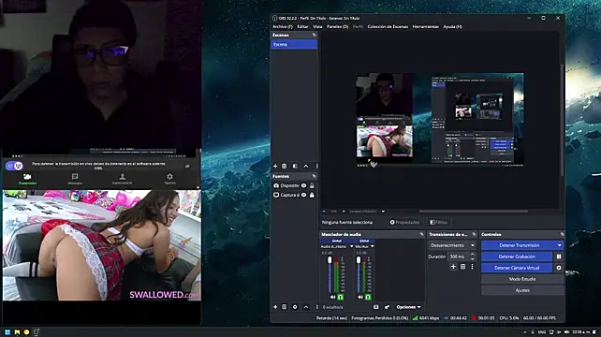601x337 pixels.
Task: Open File Explorer from taskbar
Action: tap(17, 332)
